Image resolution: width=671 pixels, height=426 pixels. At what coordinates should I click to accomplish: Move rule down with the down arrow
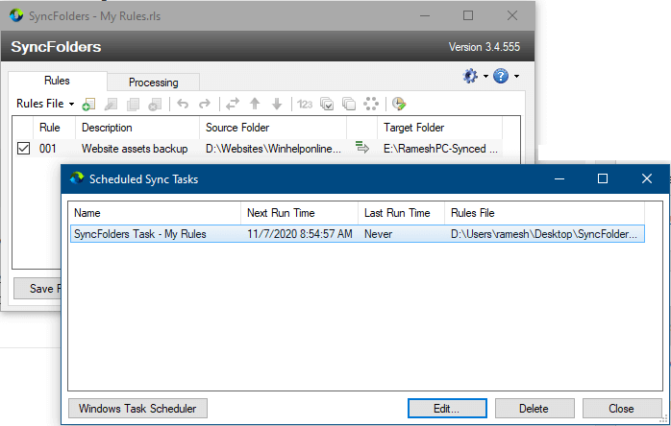pos(277,104)
